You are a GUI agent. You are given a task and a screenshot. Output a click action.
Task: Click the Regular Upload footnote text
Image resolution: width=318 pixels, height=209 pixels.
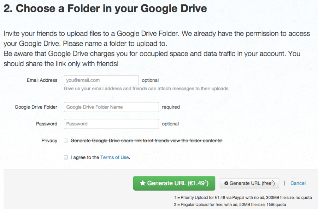point(230,204)
